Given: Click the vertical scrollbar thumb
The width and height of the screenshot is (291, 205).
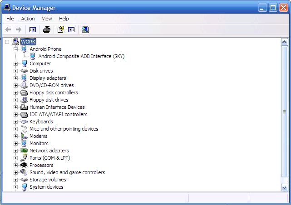Looking at the screenshot, I should point(285,112).
